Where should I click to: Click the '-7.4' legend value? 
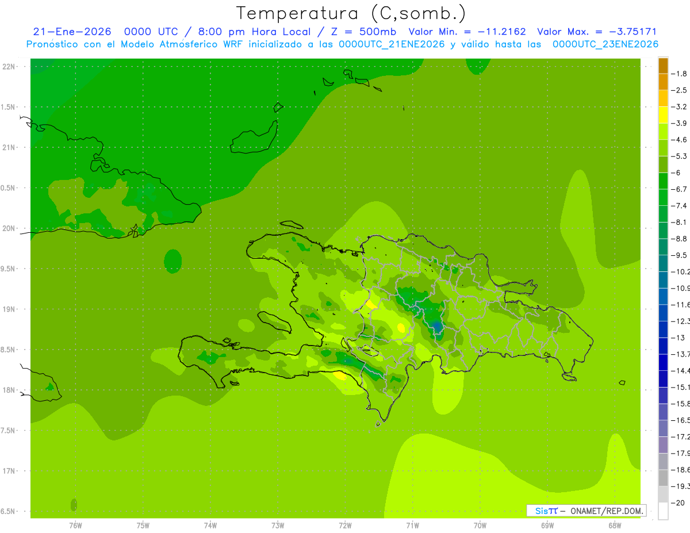680,205
